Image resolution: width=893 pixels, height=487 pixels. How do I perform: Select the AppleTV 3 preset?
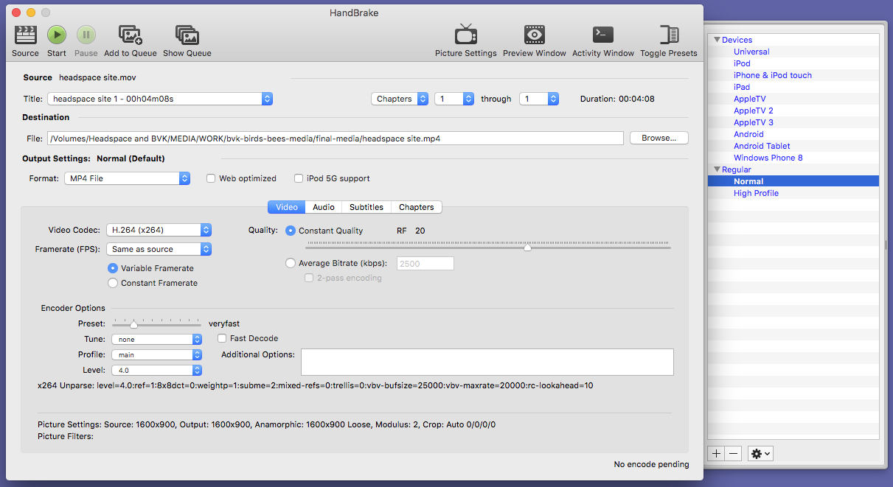click(754, 122)
